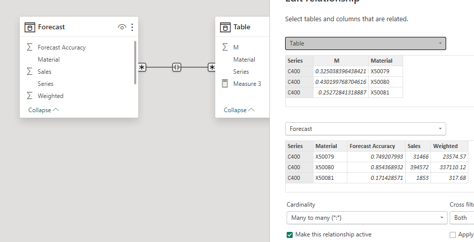Click Material column header in Forecast preview

tap(330, 146)
